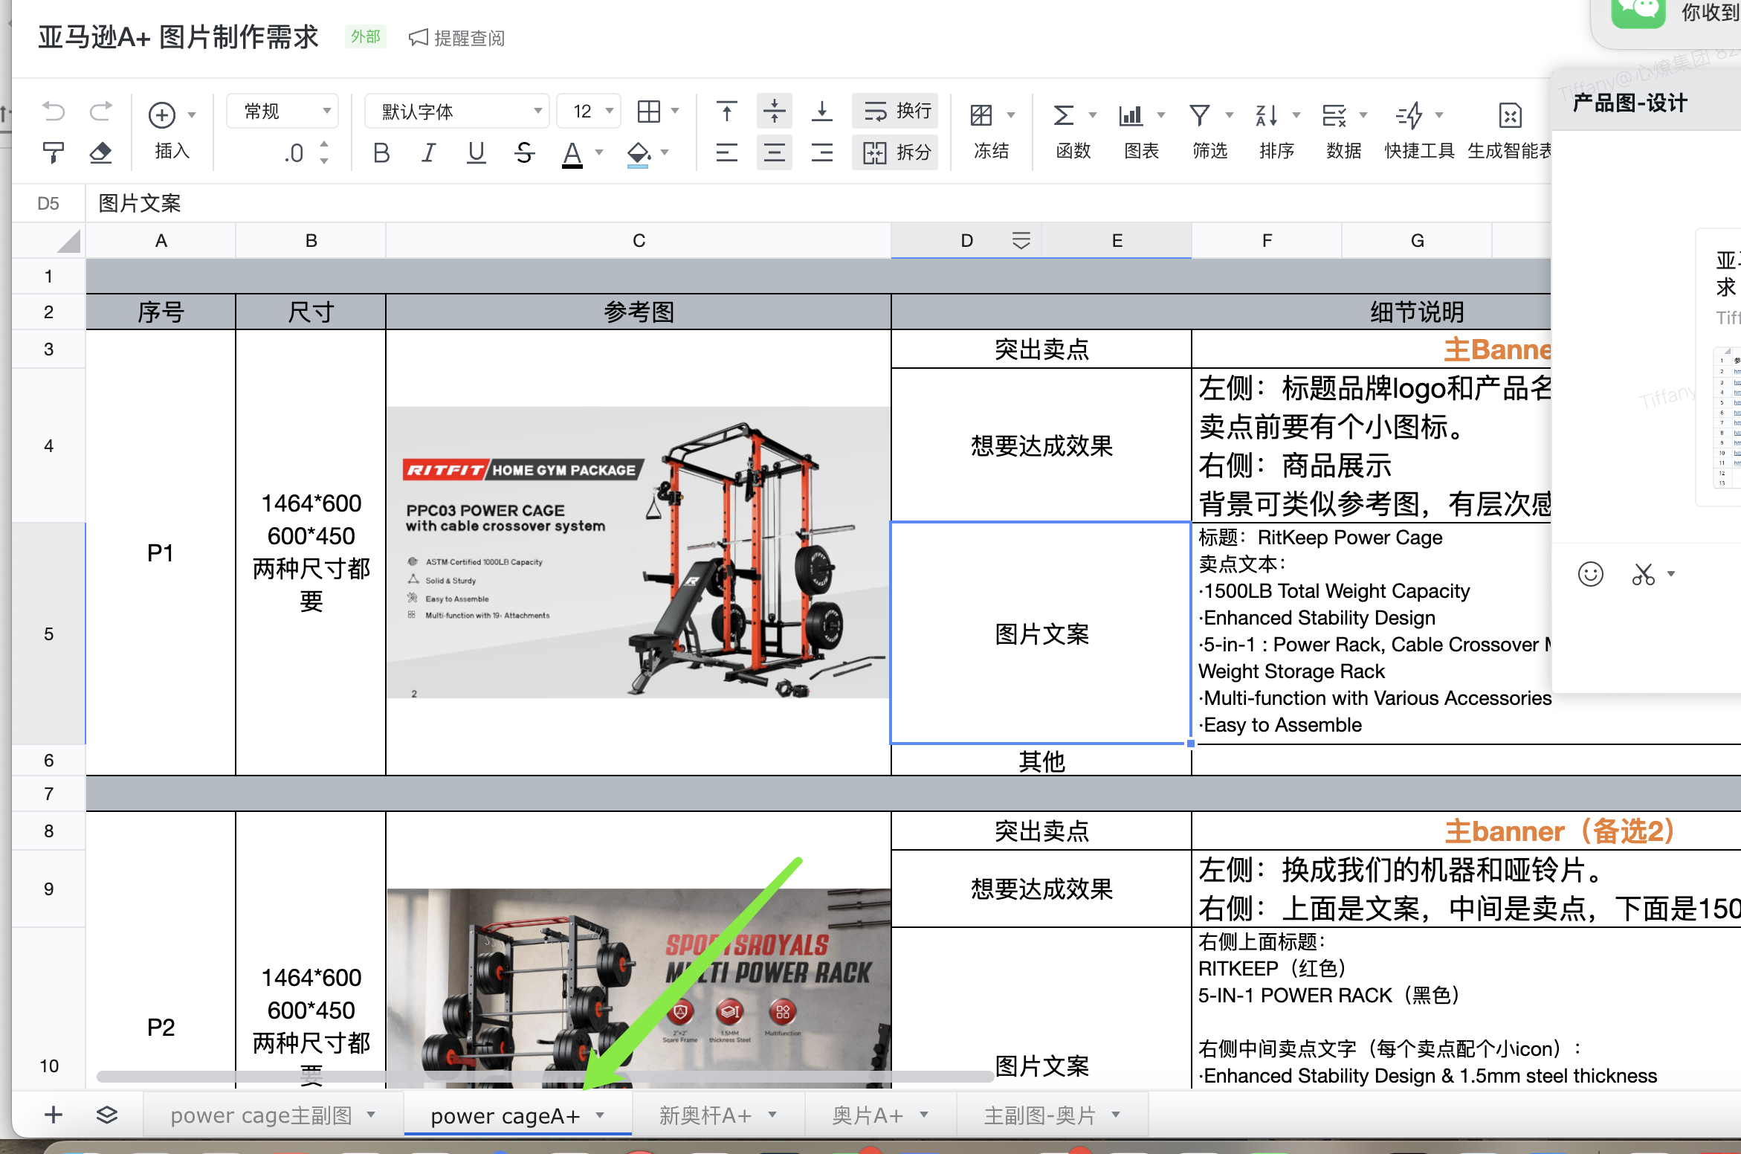Click the scissors screenshot icon in chat
The width and height of the screenshot is (1741, 1154).
1643,574
